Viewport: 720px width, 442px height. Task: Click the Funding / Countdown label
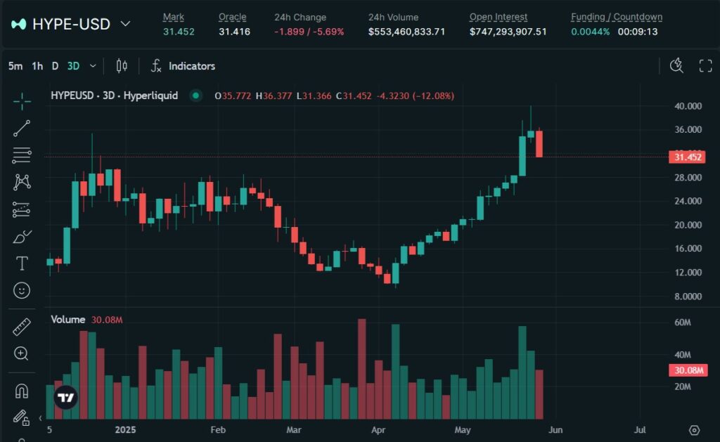pyautogui.click(x=617, y=17)
